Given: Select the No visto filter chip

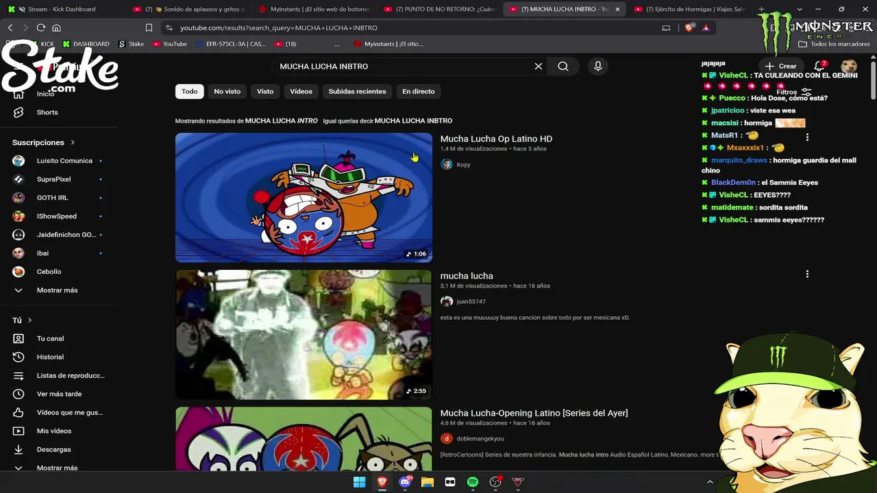Looking at the screenshot, I should tap(227, 91).
